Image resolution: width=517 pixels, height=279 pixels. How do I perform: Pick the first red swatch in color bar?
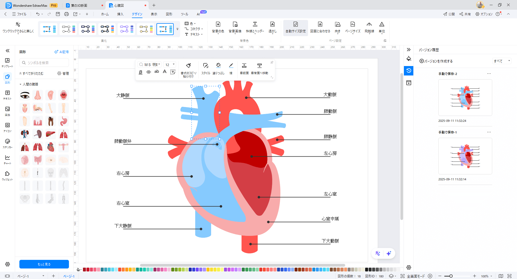coord(84,270)
